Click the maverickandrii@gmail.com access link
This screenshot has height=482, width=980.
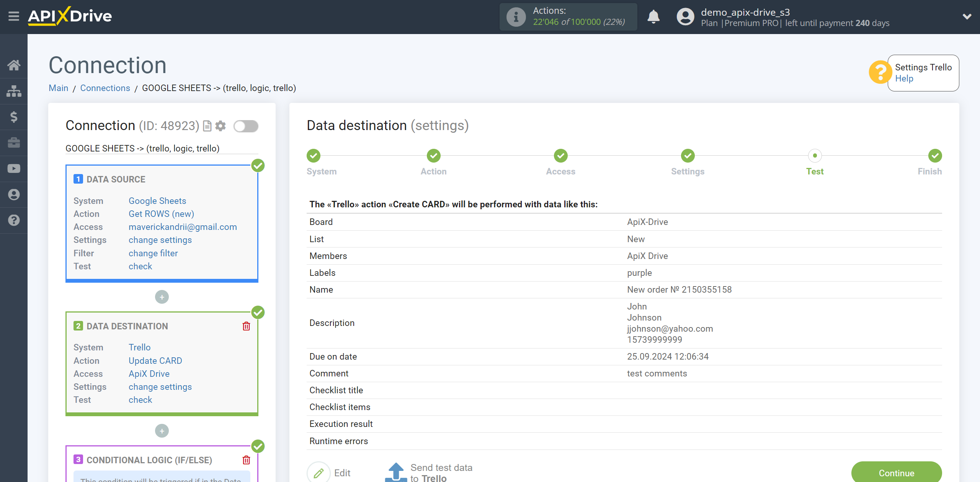pyautogui.click(x=183, y=227)
